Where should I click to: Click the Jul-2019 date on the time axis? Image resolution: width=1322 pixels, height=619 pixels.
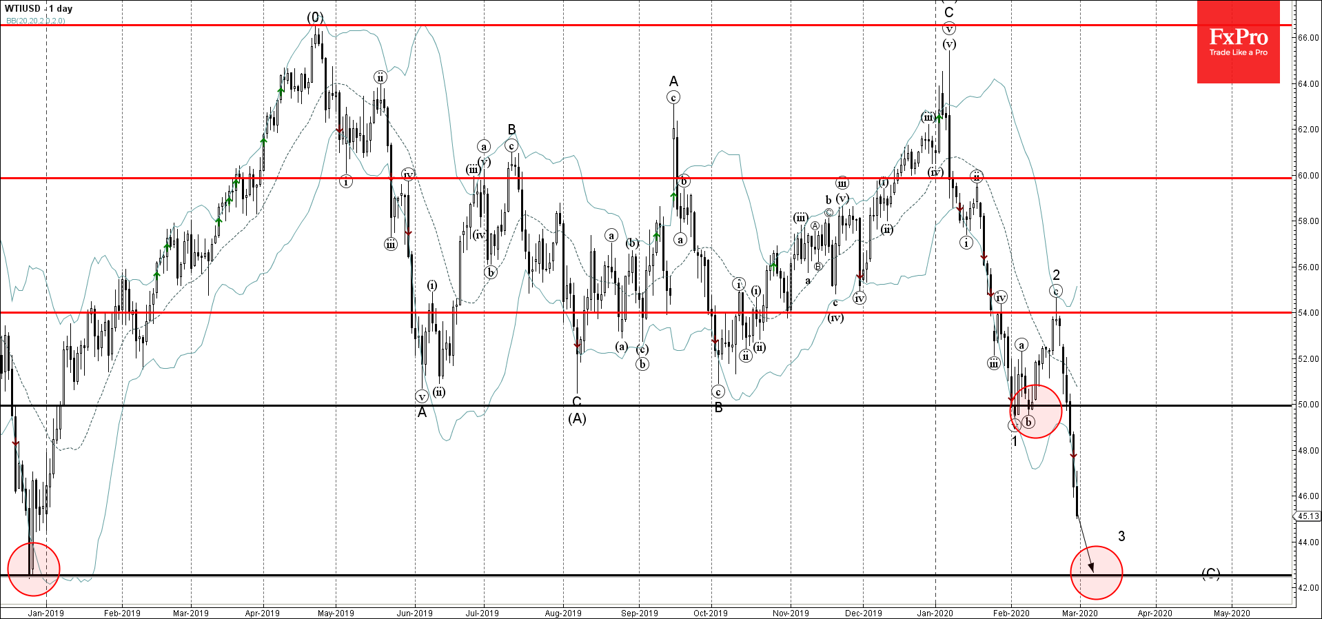coord(482,613)
